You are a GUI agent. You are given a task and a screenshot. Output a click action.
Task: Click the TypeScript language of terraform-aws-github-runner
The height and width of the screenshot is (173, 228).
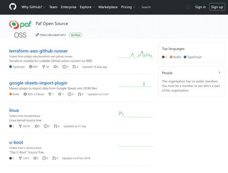pos(17,67)
